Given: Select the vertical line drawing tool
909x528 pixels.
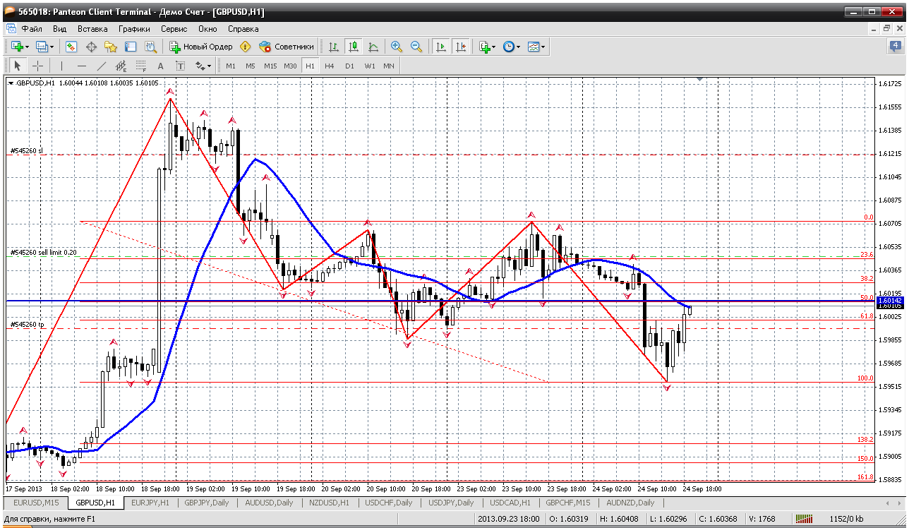Looking at the screenshot, I should [61, 66].
